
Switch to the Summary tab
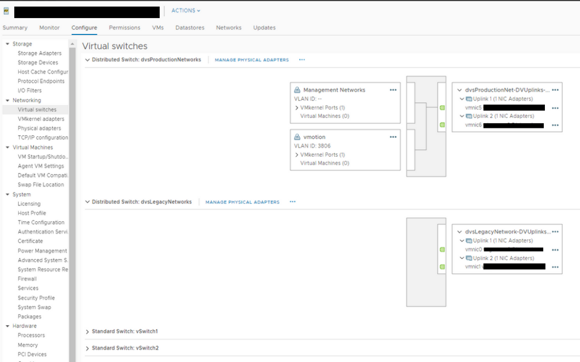[15, 28]
